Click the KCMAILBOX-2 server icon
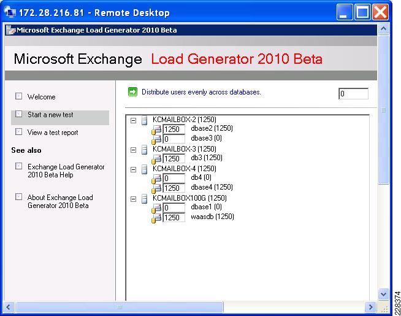Viewport: 401px width, 316px height. pos(145,120)
